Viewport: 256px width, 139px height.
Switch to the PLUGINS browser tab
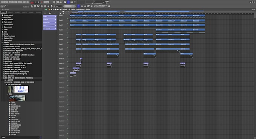tap(17, 12)
